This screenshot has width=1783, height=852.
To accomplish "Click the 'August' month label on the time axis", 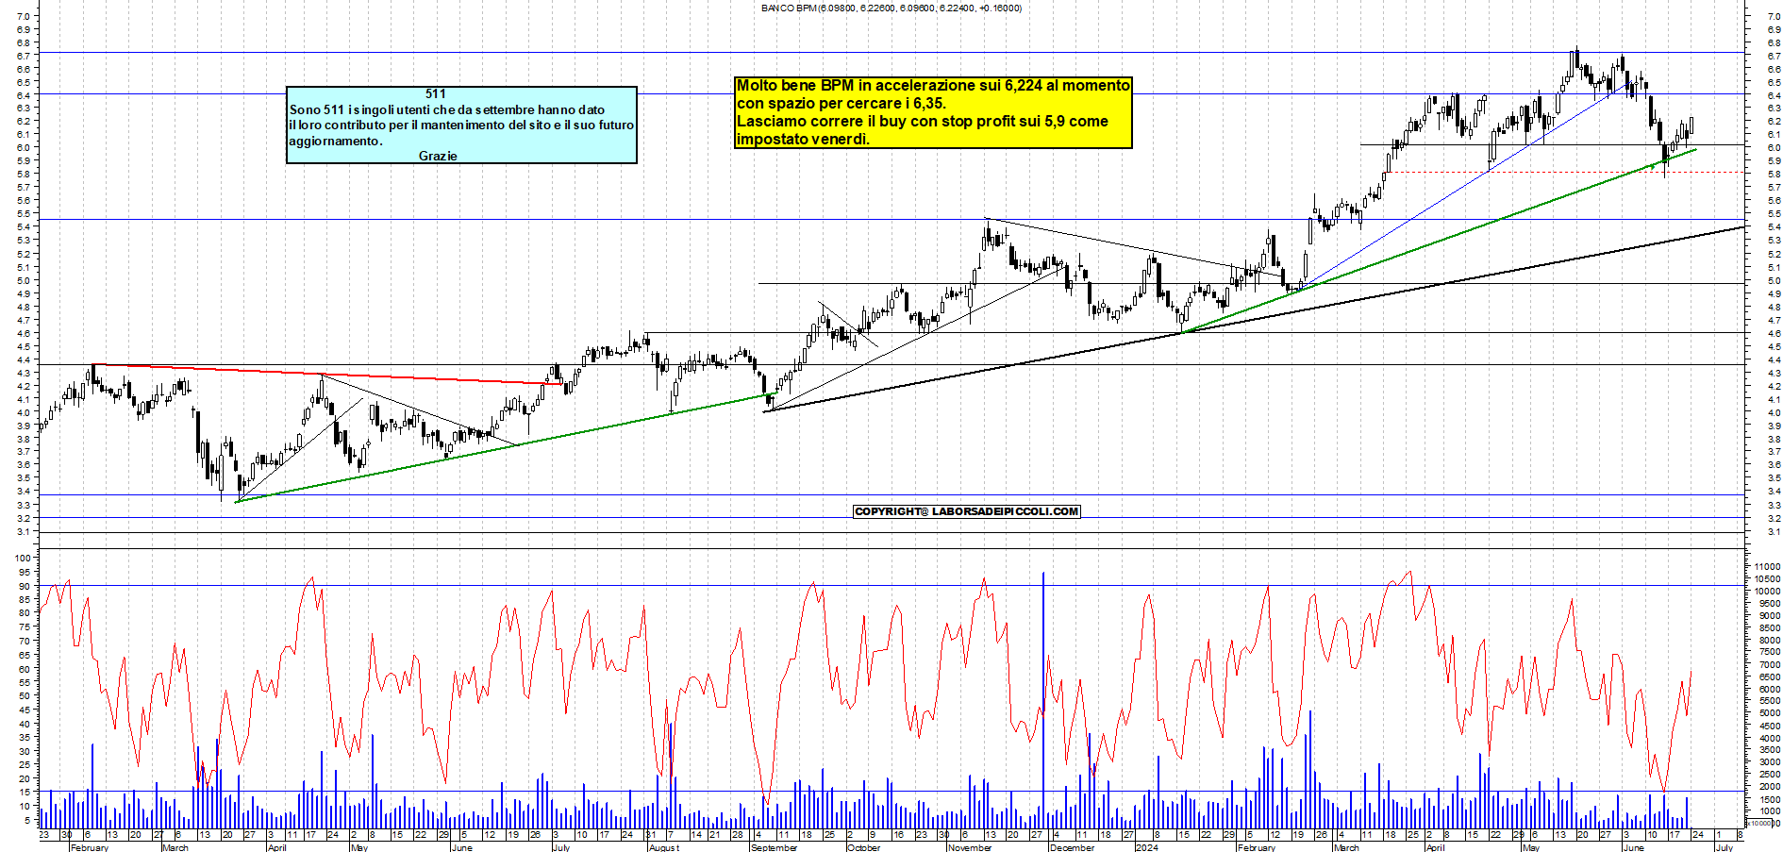I will (x=664, y=847).
